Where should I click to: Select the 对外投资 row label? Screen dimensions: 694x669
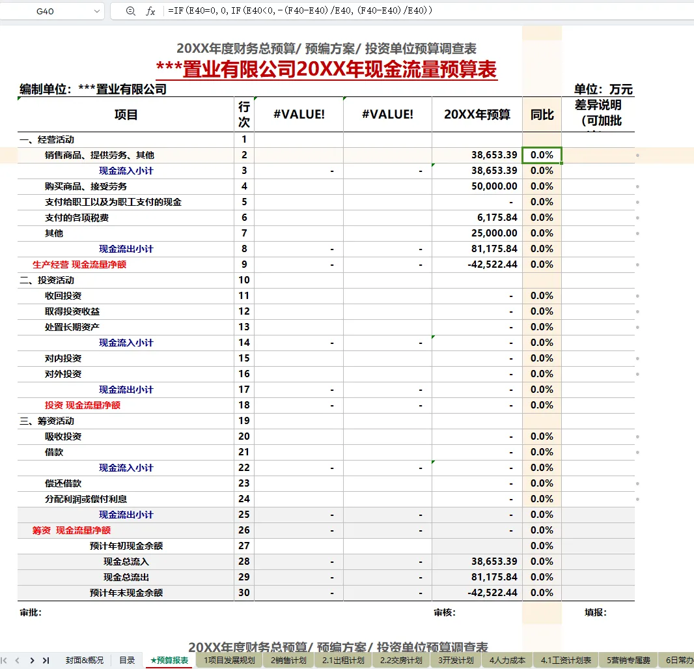click(63, 374)
